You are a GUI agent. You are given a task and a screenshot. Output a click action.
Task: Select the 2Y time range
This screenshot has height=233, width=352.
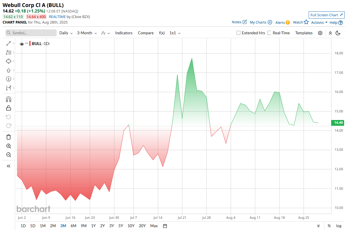(x=103, y=226)
